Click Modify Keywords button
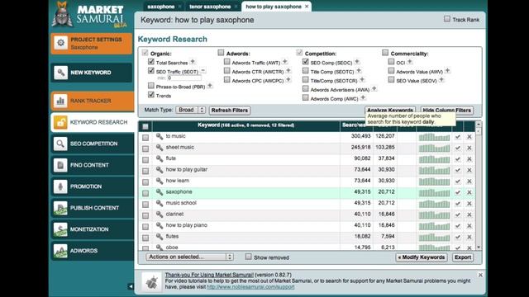The image size is (529, 297). [422, 257]
